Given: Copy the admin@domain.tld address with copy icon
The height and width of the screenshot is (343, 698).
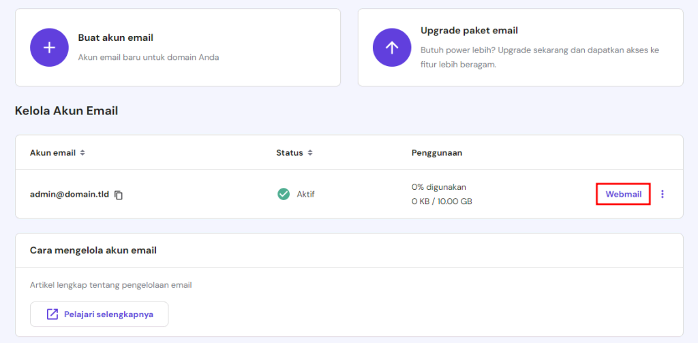Looking at the screenshot, I should 119,195.
